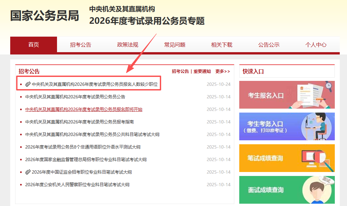Click the 国家公务员局 site title
Image resolution: width=347 pixels, height=206 pixels.
point(45,16)
